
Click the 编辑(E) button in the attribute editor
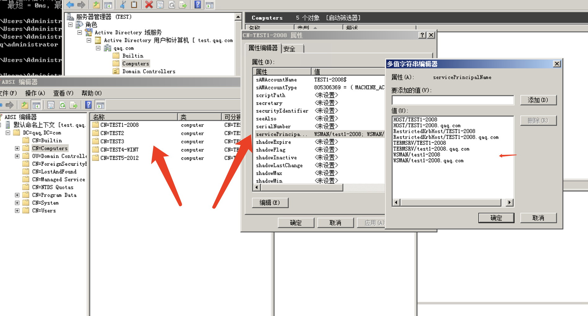click(270, 203)
